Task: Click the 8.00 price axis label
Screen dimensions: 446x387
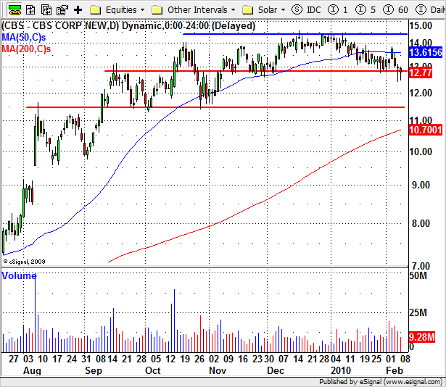Action: [x=421, y=223]
